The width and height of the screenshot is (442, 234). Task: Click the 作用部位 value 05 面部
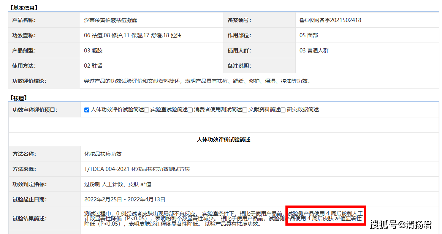(309, 35)
